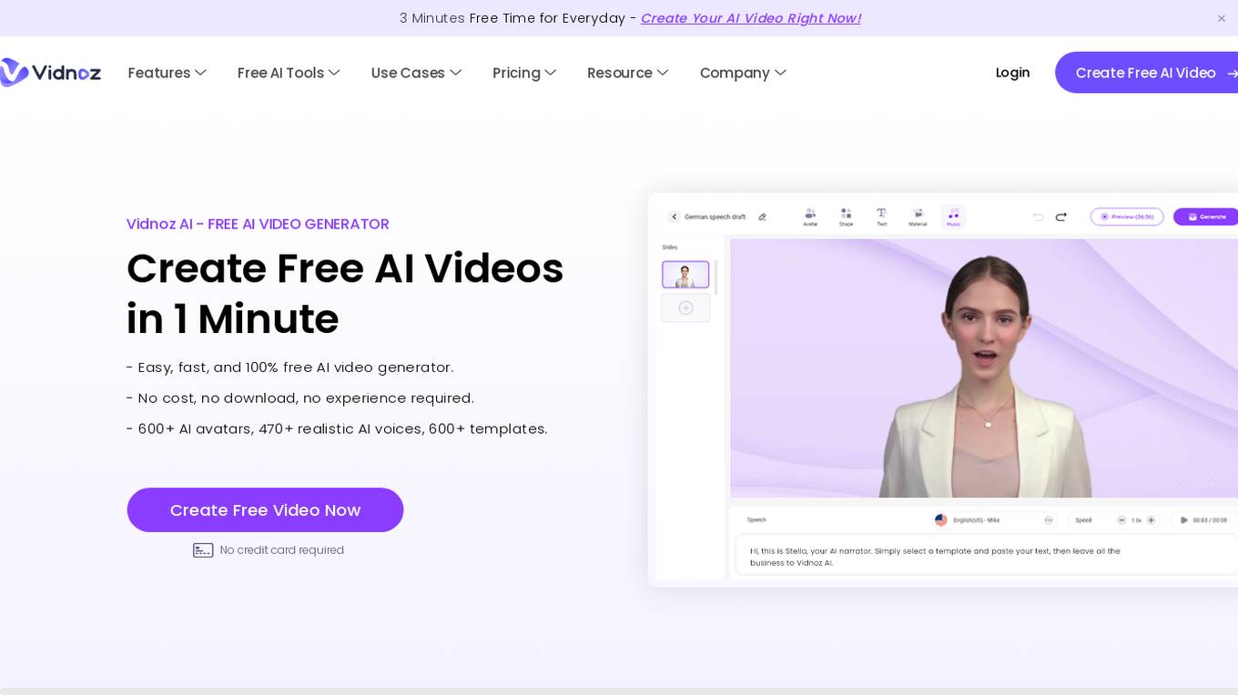Click the credit card icon beside 'No credit card required'
This screenshot has height=695, width=1238.
pyautogui.click(x=203, y=550)
